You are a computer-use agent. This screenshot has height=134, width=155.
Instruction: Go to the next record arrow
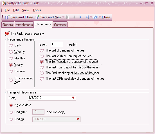click(x=80, y=17)
